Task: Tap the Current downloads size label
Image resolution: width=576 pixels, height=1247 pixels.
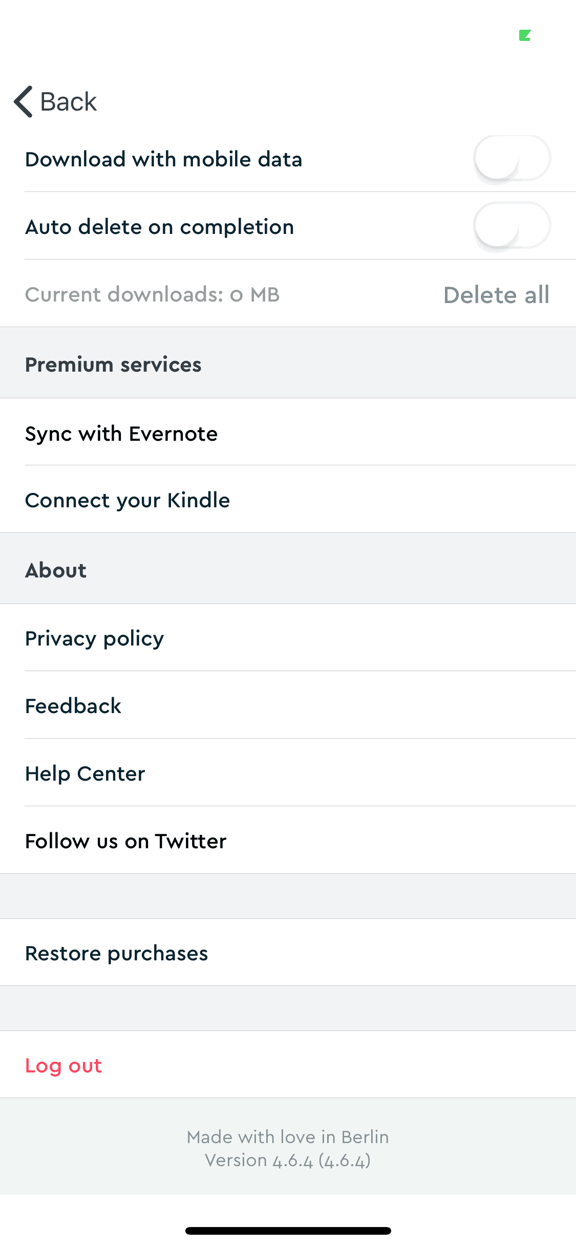Action: coord(152,295)
